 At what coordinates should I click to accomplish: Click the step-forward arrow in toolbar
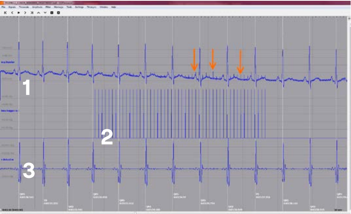tap(25, 13)
